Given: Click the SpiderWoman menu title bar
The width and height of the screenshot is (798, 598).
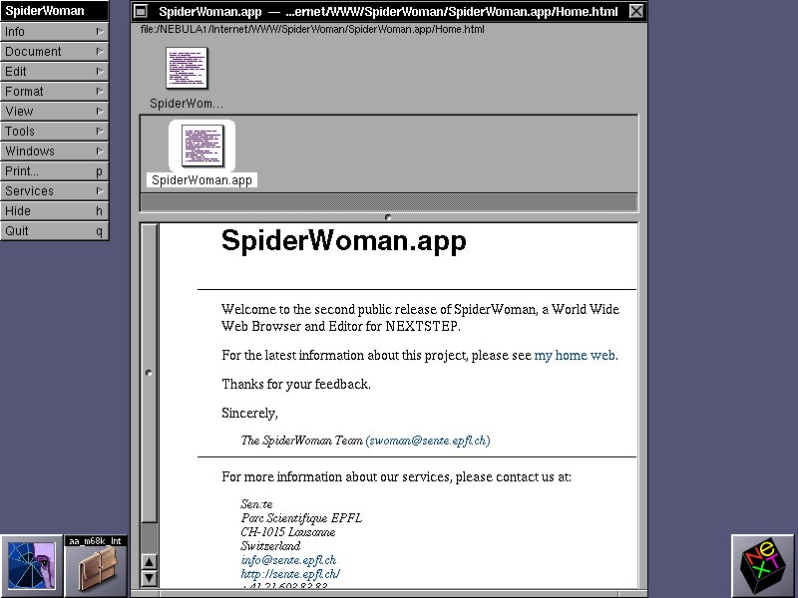Looking at the screenshot, I should [55, 11].
